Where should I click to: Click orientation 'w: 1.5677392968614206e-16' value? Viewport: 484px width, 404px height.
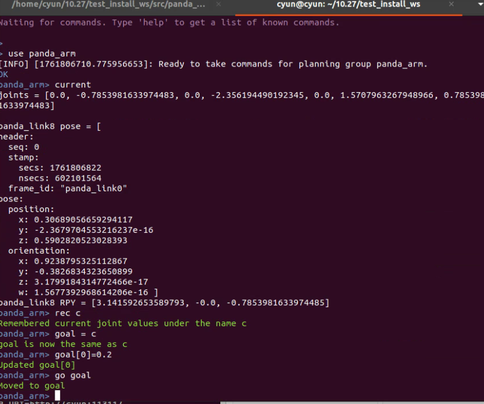[83, 292]
